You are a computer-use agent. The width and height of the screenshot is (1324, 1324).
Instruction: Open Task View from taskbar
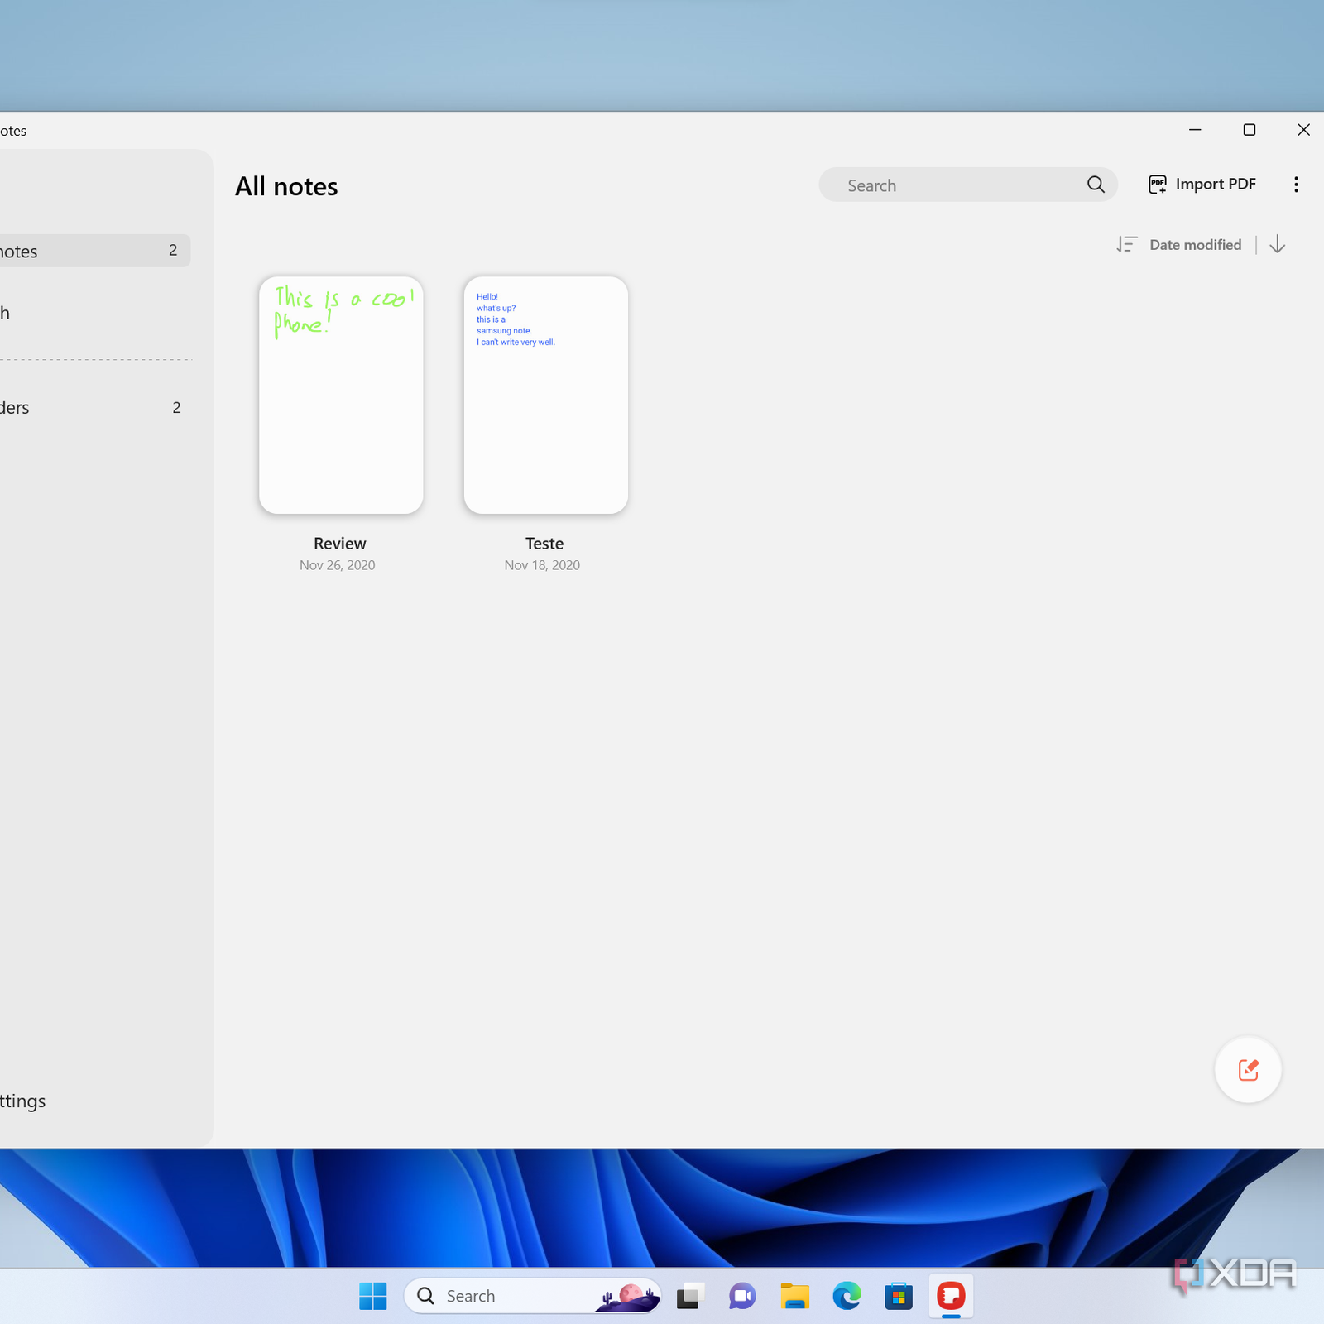point(689,1296)
